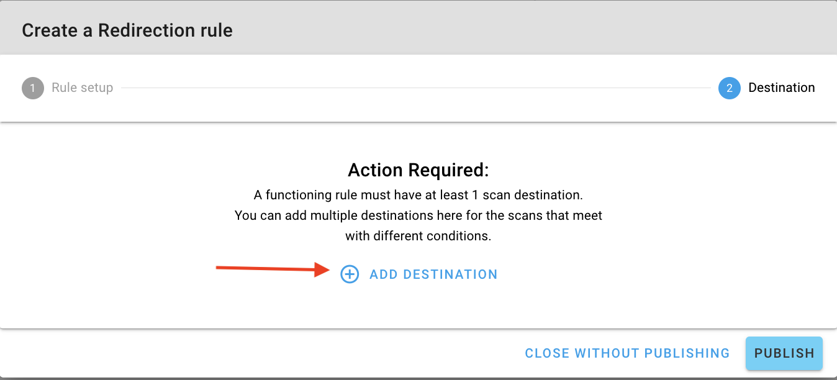Click the red arrow annotation
Image resolution: width=837 pixels, height=380 pixels.
[273, 269]
